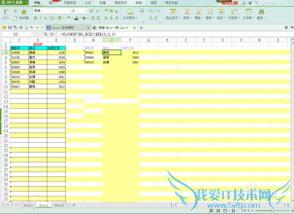Click the Name Box showing O3
This screenshot has width=294, height=214.
[x=18, y=34]
